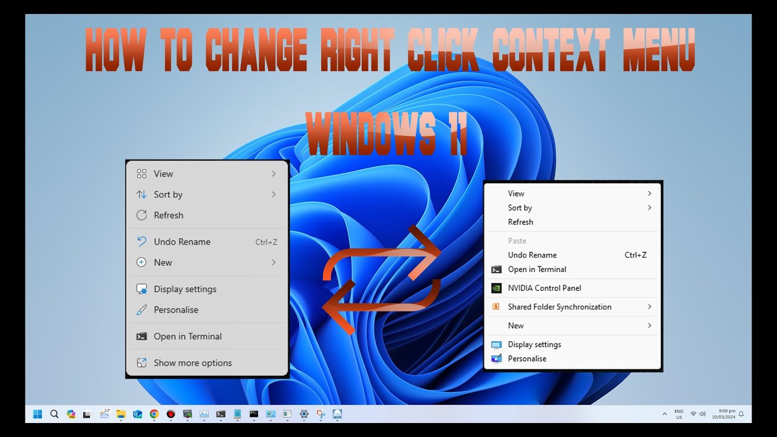The image size is (777, 437).
Task: Open the Copilot icon on the taskbar
Action: (71, 415)
